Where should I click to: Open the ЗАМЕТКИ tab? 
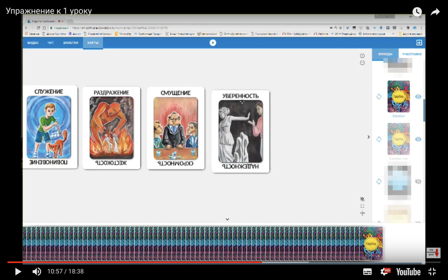[71, 43]
